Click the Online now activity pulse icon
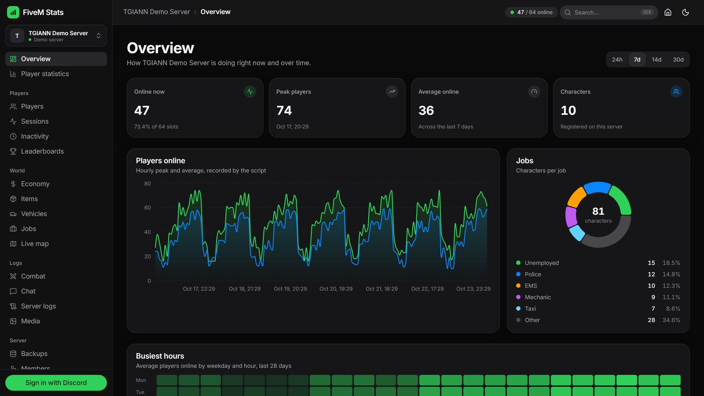Image resolution: width=704 pixels, height=396 pixels. [x=250, y=92]
